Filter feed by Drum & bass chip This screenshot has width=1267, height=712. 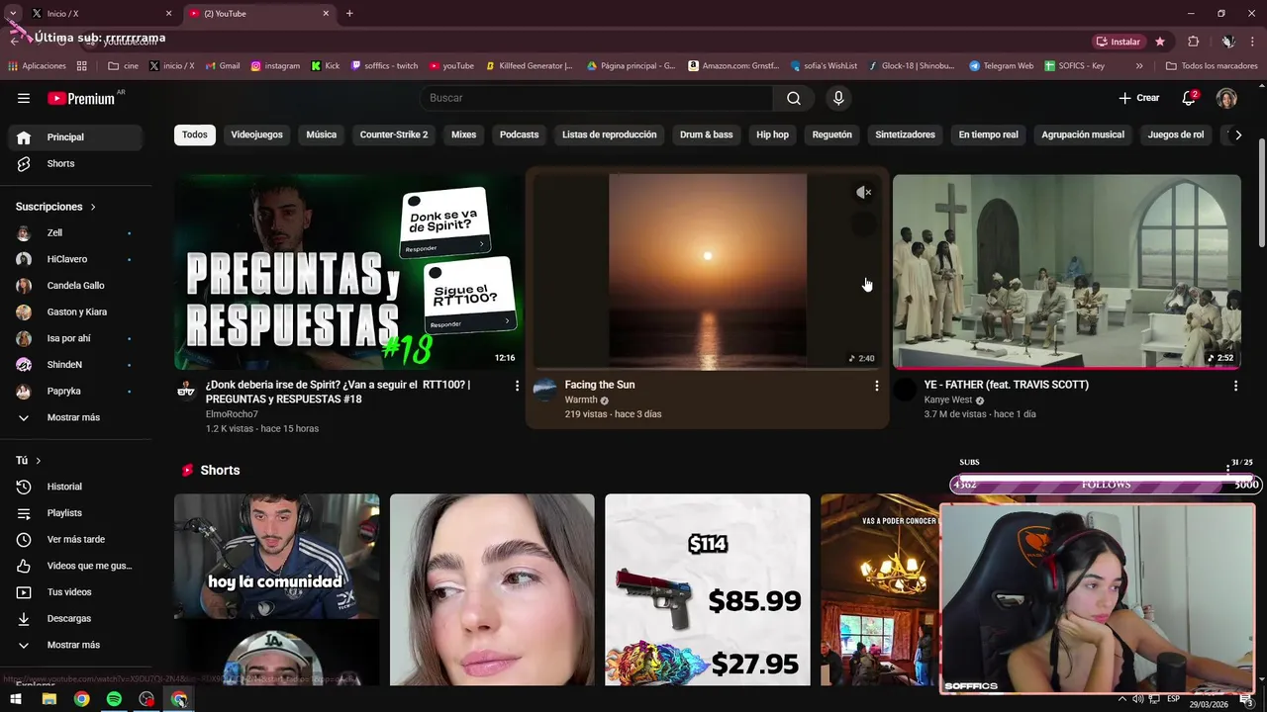point(707,134)
